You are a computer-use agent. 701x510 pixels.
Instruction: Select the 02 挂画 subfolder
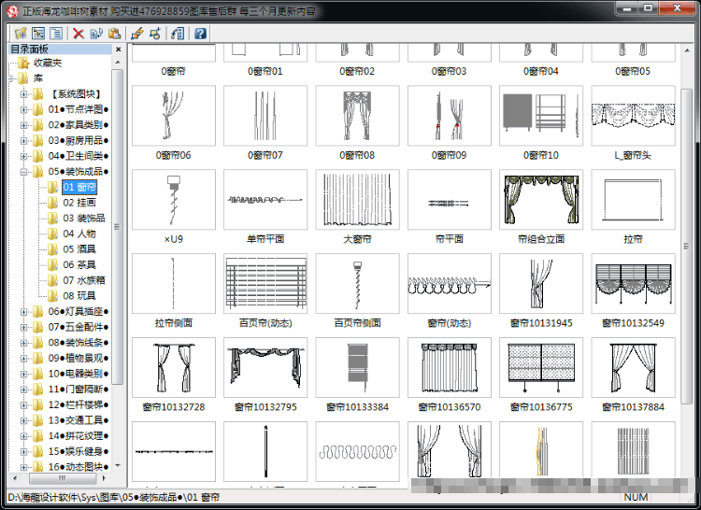point(79,203)
